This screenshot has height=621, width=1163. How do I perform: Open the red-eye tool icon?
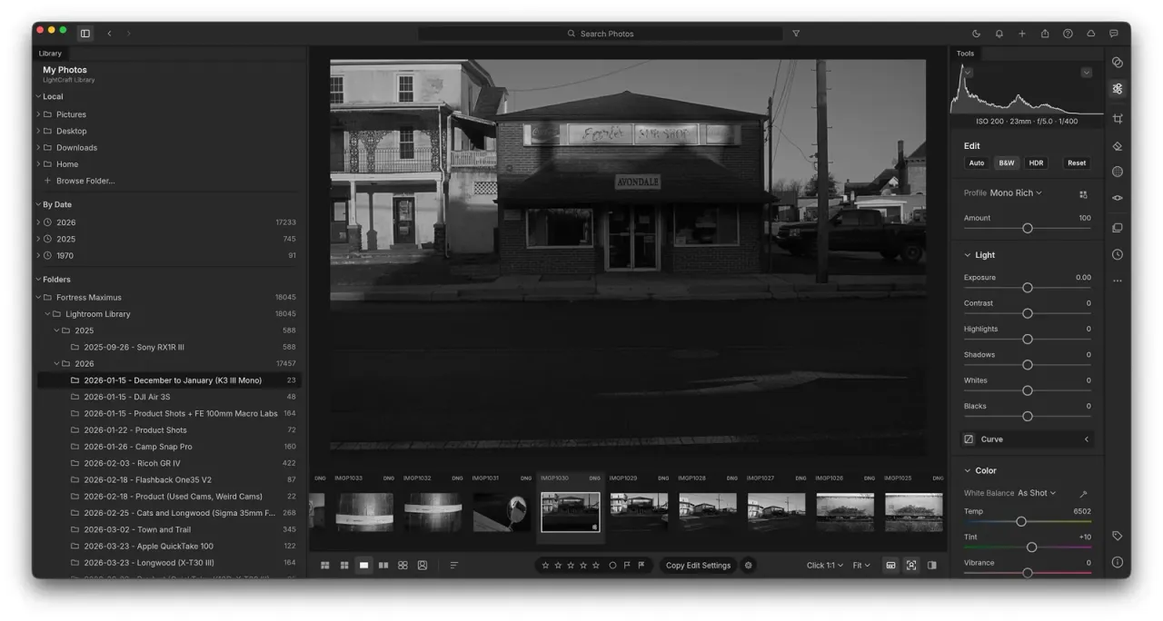1118,198
